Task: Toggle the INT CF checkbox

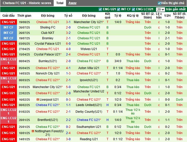Action: coord(118,9)
